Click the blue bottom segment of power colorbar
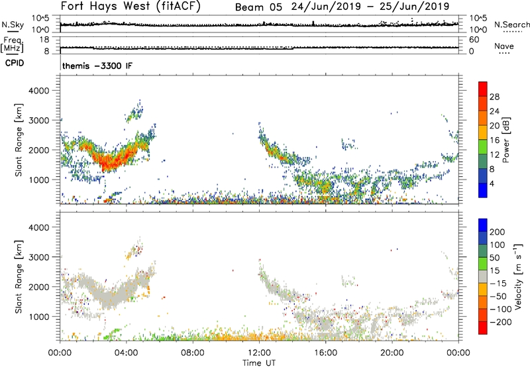Image resolution: width=530 pixels, height=367 pixels. tap(483, 190)
